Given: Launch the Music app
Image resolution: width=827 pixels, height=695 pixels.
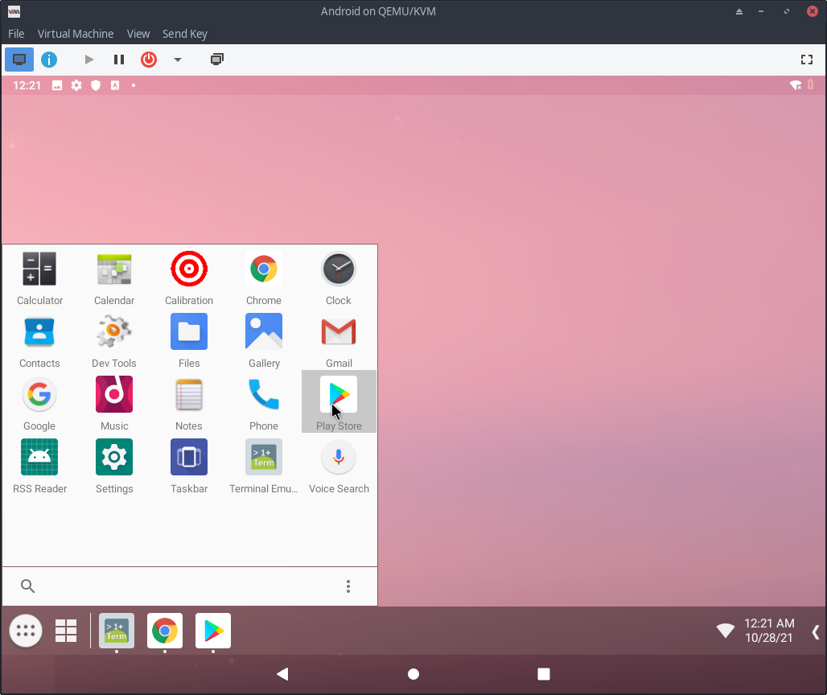Looking at the screenshot, I should click(x=114, y=403).
